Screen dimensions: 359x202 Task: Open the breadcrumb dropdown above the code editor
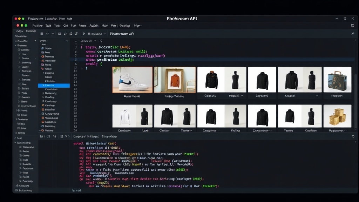pos(88,41)
